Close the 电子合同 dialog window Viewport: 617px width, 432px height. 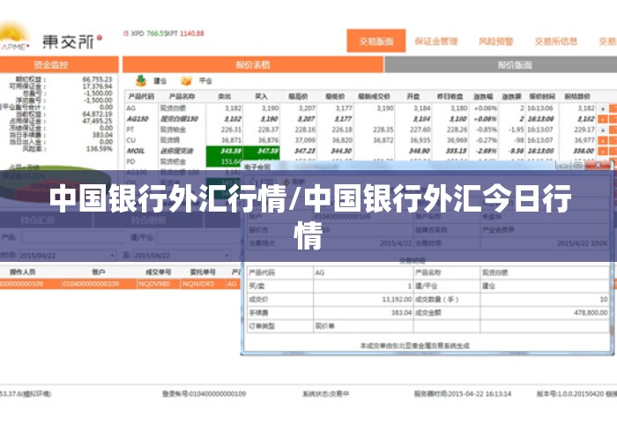[x=598, y=165]
